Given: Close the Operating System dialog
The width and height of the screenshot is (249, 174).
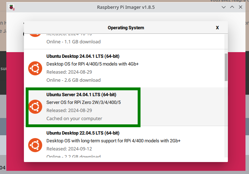Looking at the screenshot, I should point(217,27).
